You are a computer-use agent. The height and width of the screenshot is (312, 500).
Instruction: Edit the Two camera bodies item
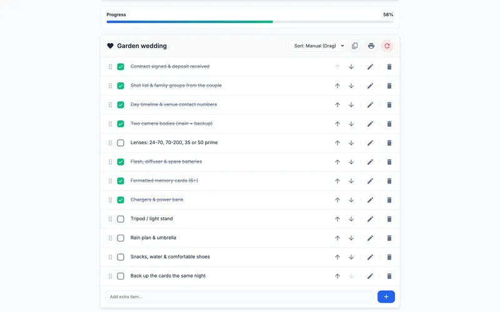pyautogui.click(x=370, y=124)
